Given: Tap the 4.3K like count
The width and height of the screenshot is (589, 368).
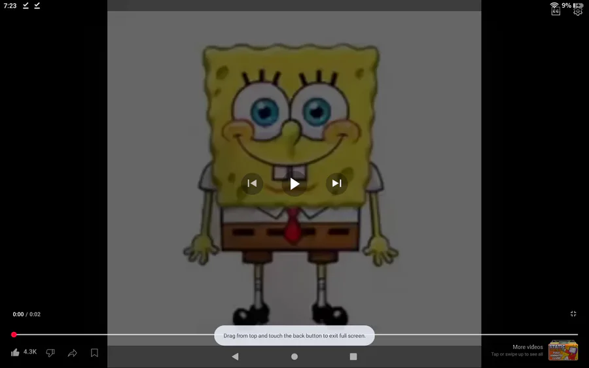Looking at the screenshot, I should (30, 352).
